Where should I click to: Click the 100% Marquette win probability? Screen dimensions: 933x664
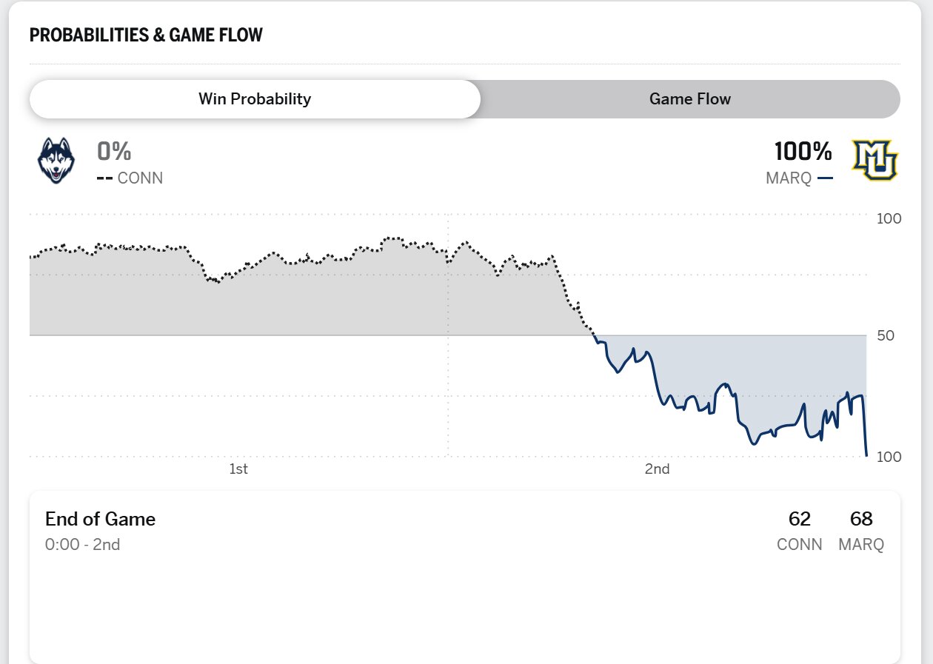point(803,152)
